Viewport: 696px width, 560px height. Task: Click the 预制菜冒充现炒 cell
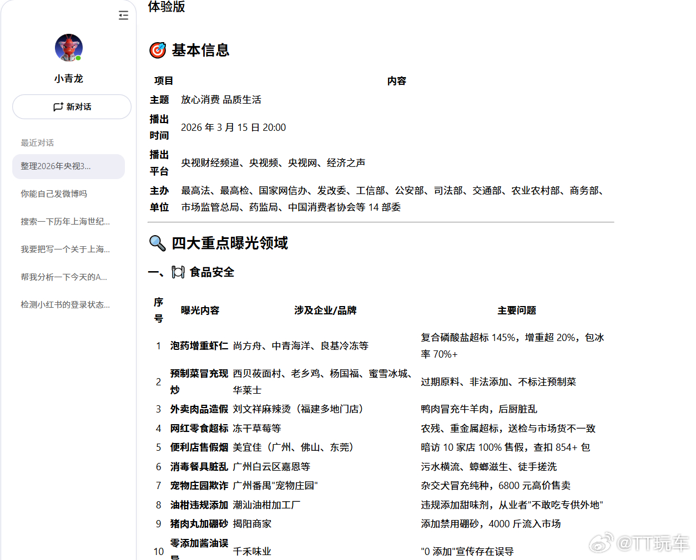[x=199, y=382]
